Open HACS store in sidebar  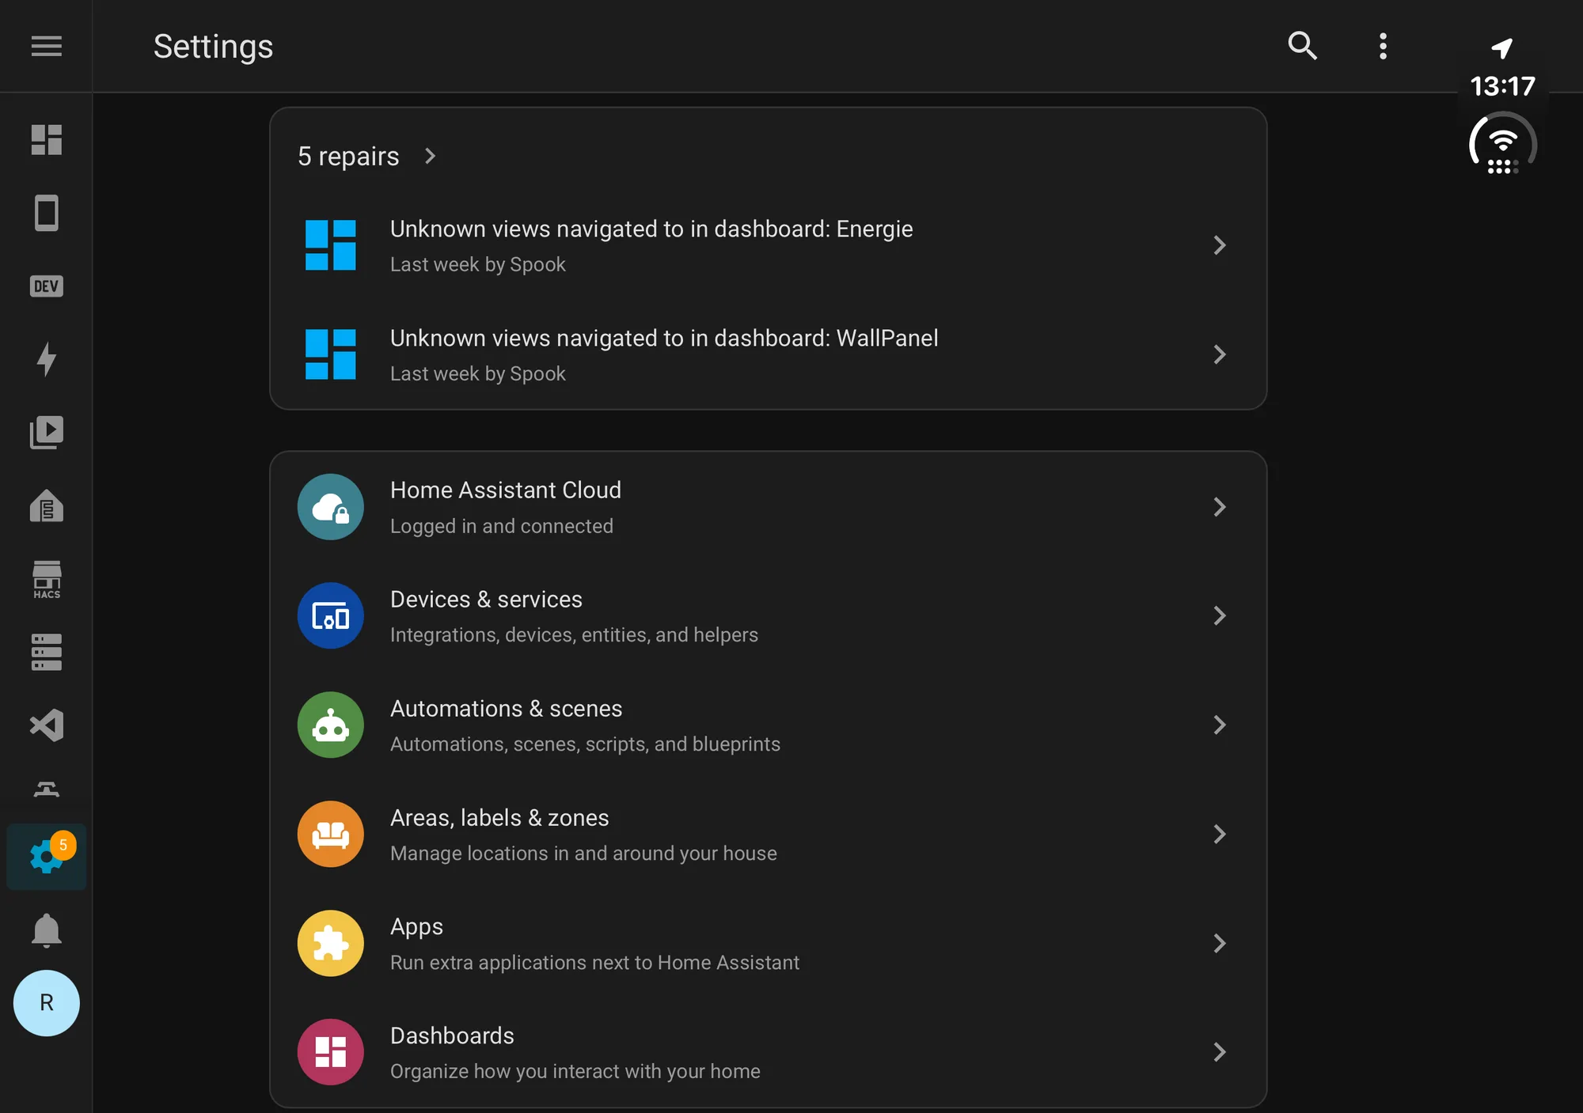click(x=46, y=579)
